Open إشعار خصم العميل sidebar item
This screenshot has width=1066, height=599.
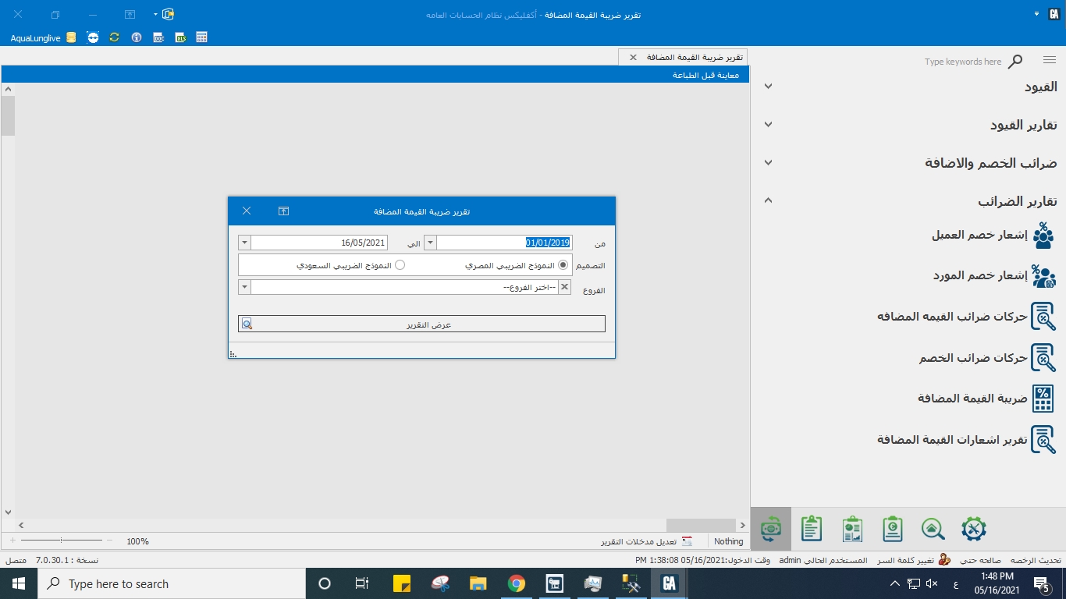(979, 235)
